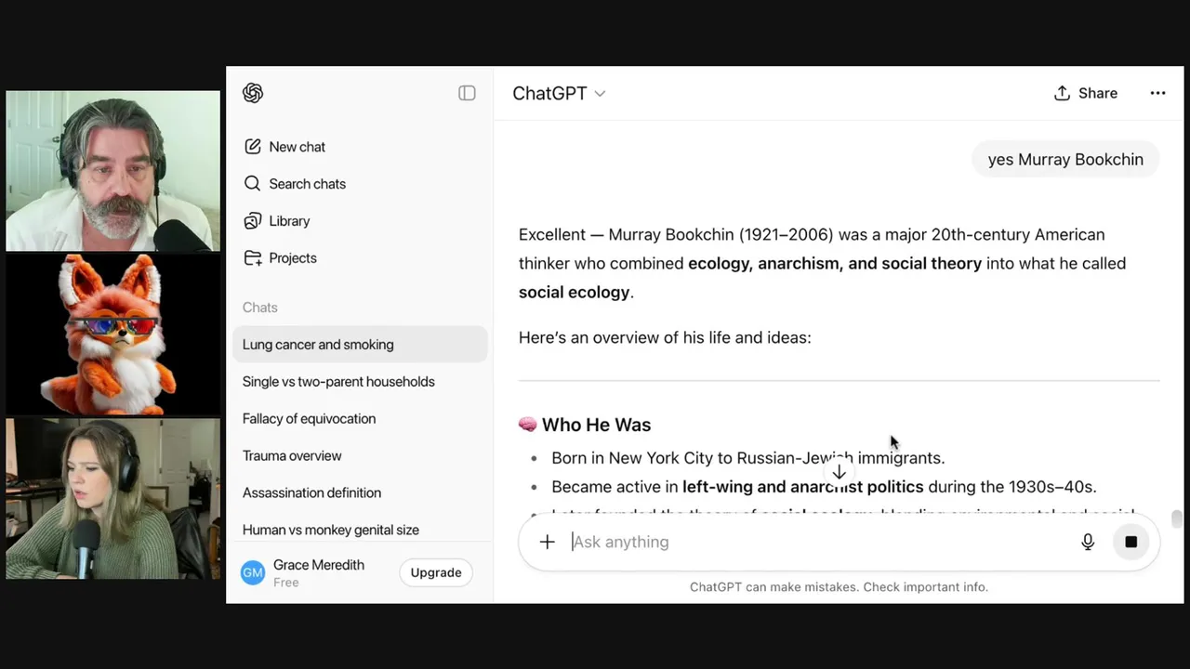Screen dimensions: 1190x669
Task: Click 'Here's an overview of his life and ideas:'
Action: click(665, 337)
